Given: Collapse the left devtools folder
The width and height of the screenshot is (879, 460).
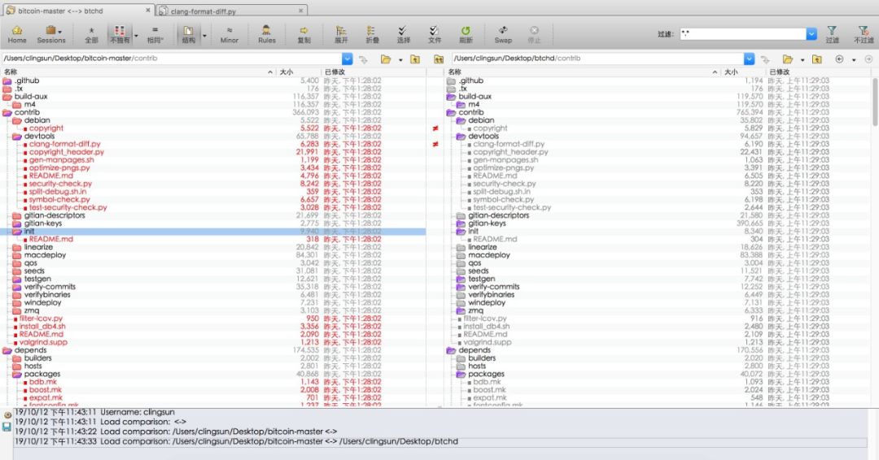Looking at the screenshot, I should 17,136.
